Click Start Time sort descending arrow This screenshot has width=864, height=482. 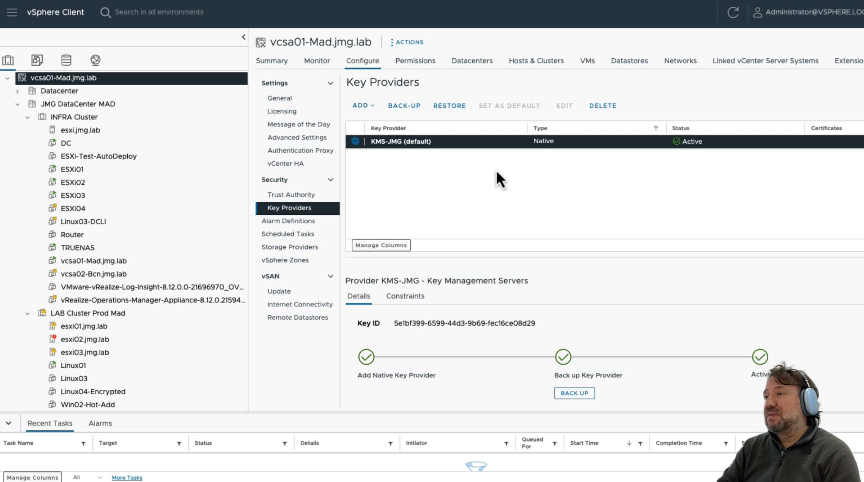coord(629,443)
